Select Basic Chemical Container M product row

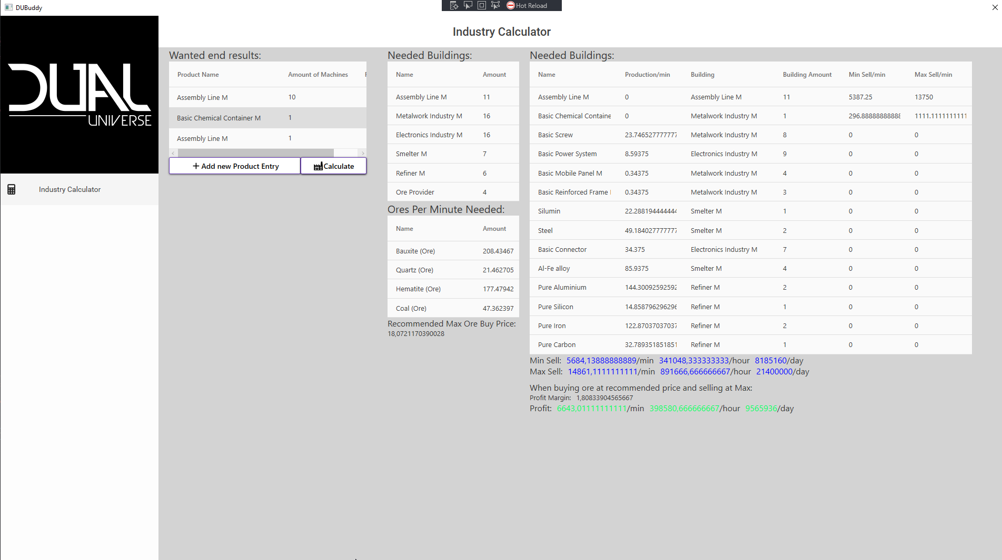pyautogui.click(x=267, y=118)
